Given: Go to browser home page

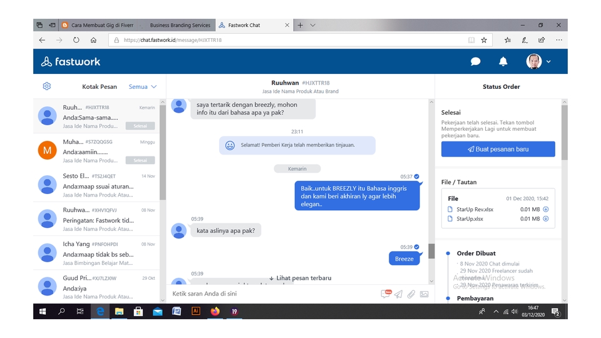Looking at the screenshot, I should pyautogui.click(x=93, y=40).
